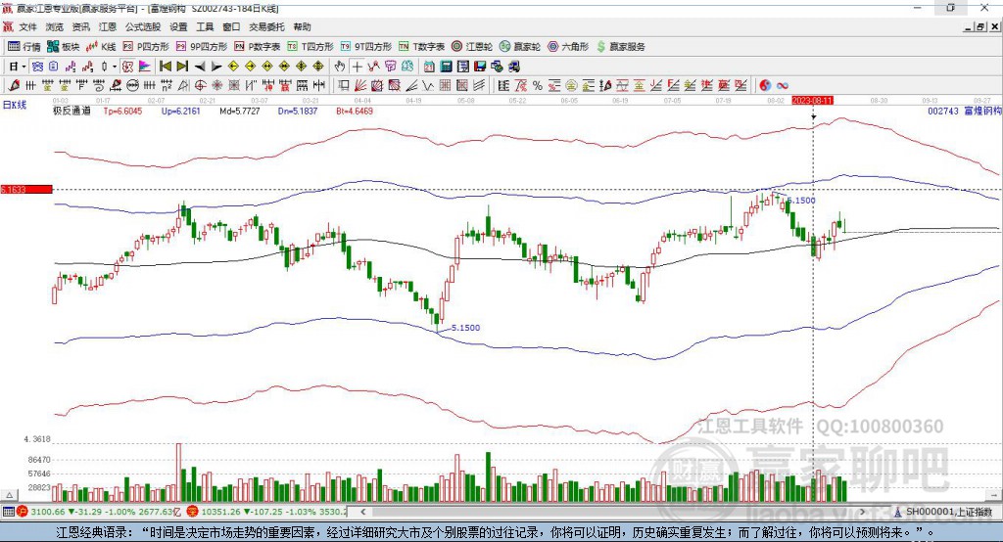The image size is (1003, 542).
Task: Open the 文件 menu
Action: point(27,26)
